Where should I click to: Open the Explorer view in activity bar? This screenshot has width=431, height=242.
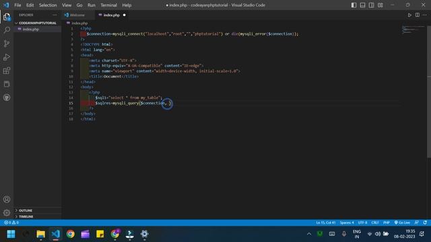pos(7,17)
